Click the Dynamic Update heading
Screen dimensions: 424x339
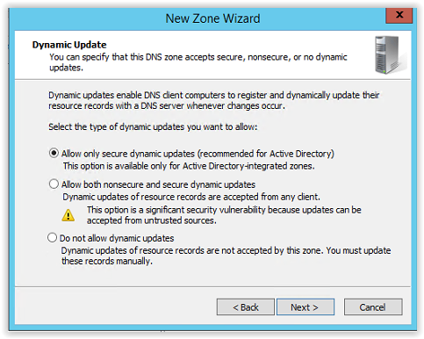point(69,45)
